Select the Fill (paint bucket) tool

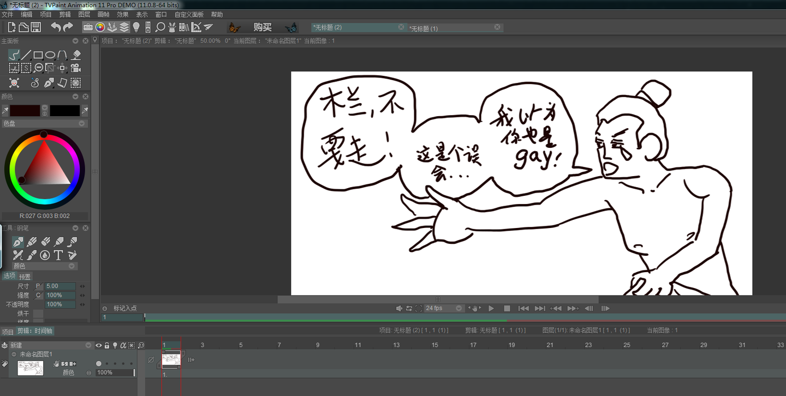click(75, 55)
